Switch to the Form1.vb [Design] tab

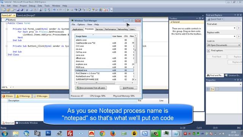26,15
